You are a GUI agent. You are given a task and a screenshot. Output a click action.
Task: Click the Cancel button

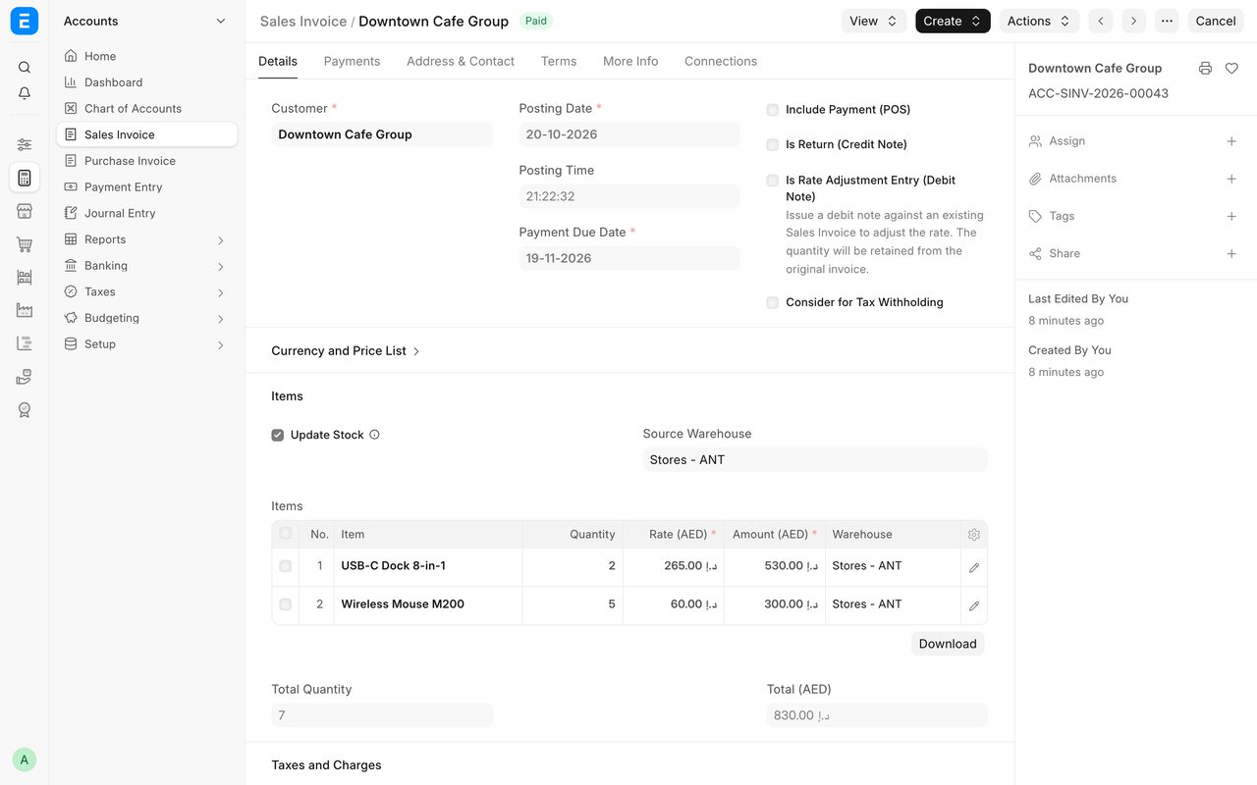[1216, 21]
